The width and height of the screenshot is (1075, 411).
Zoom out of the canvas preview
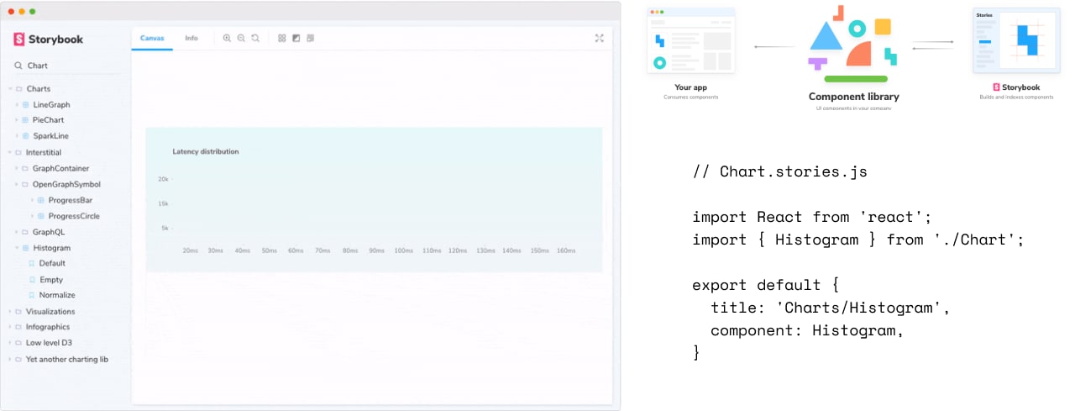241,38
